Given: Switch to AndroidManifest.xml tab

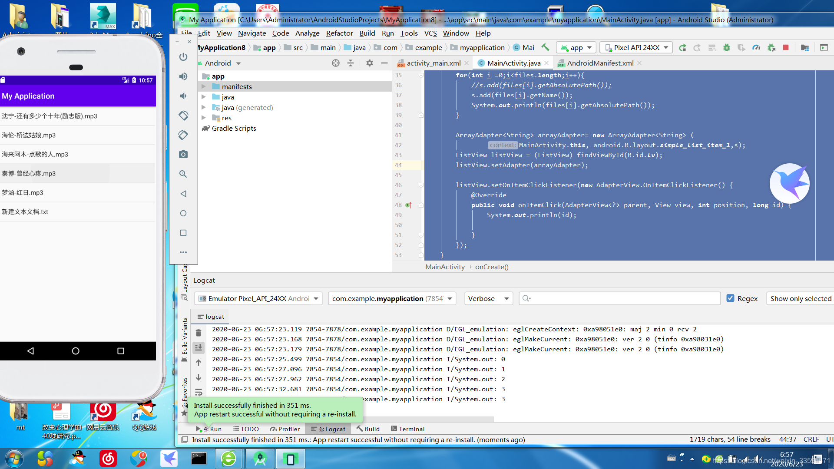Looking at the screenshot, I should point(599,63).
